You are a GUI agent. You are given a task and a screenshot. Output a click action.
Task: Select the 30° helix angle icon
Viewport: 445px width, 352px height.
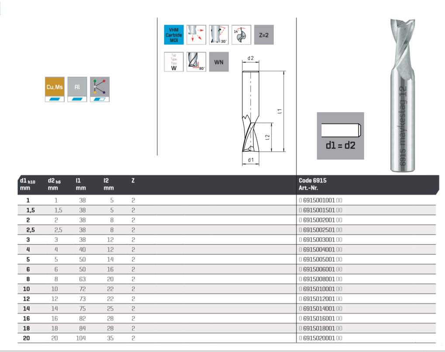pyautogui.click(x=219, y=35)
